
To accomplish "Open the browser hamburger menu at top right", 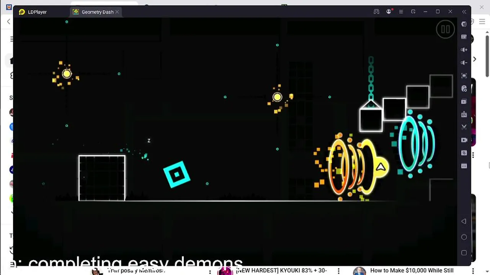I will click(x=482, y=22).
